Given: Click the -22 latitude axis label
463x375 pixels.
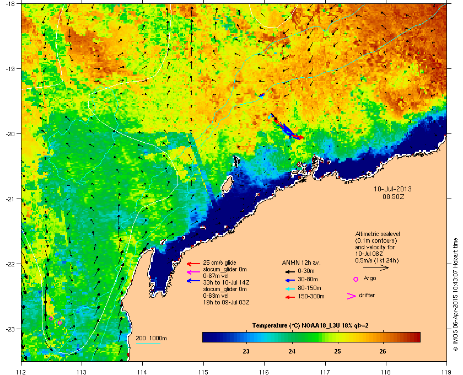Looking at the screenshot, I should click(x=10, y=264).
